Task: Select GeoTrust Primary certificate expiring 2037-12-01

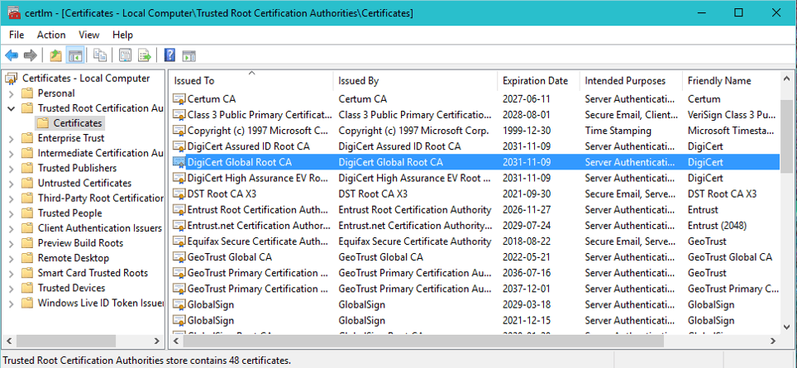Action: click(475, 289)
